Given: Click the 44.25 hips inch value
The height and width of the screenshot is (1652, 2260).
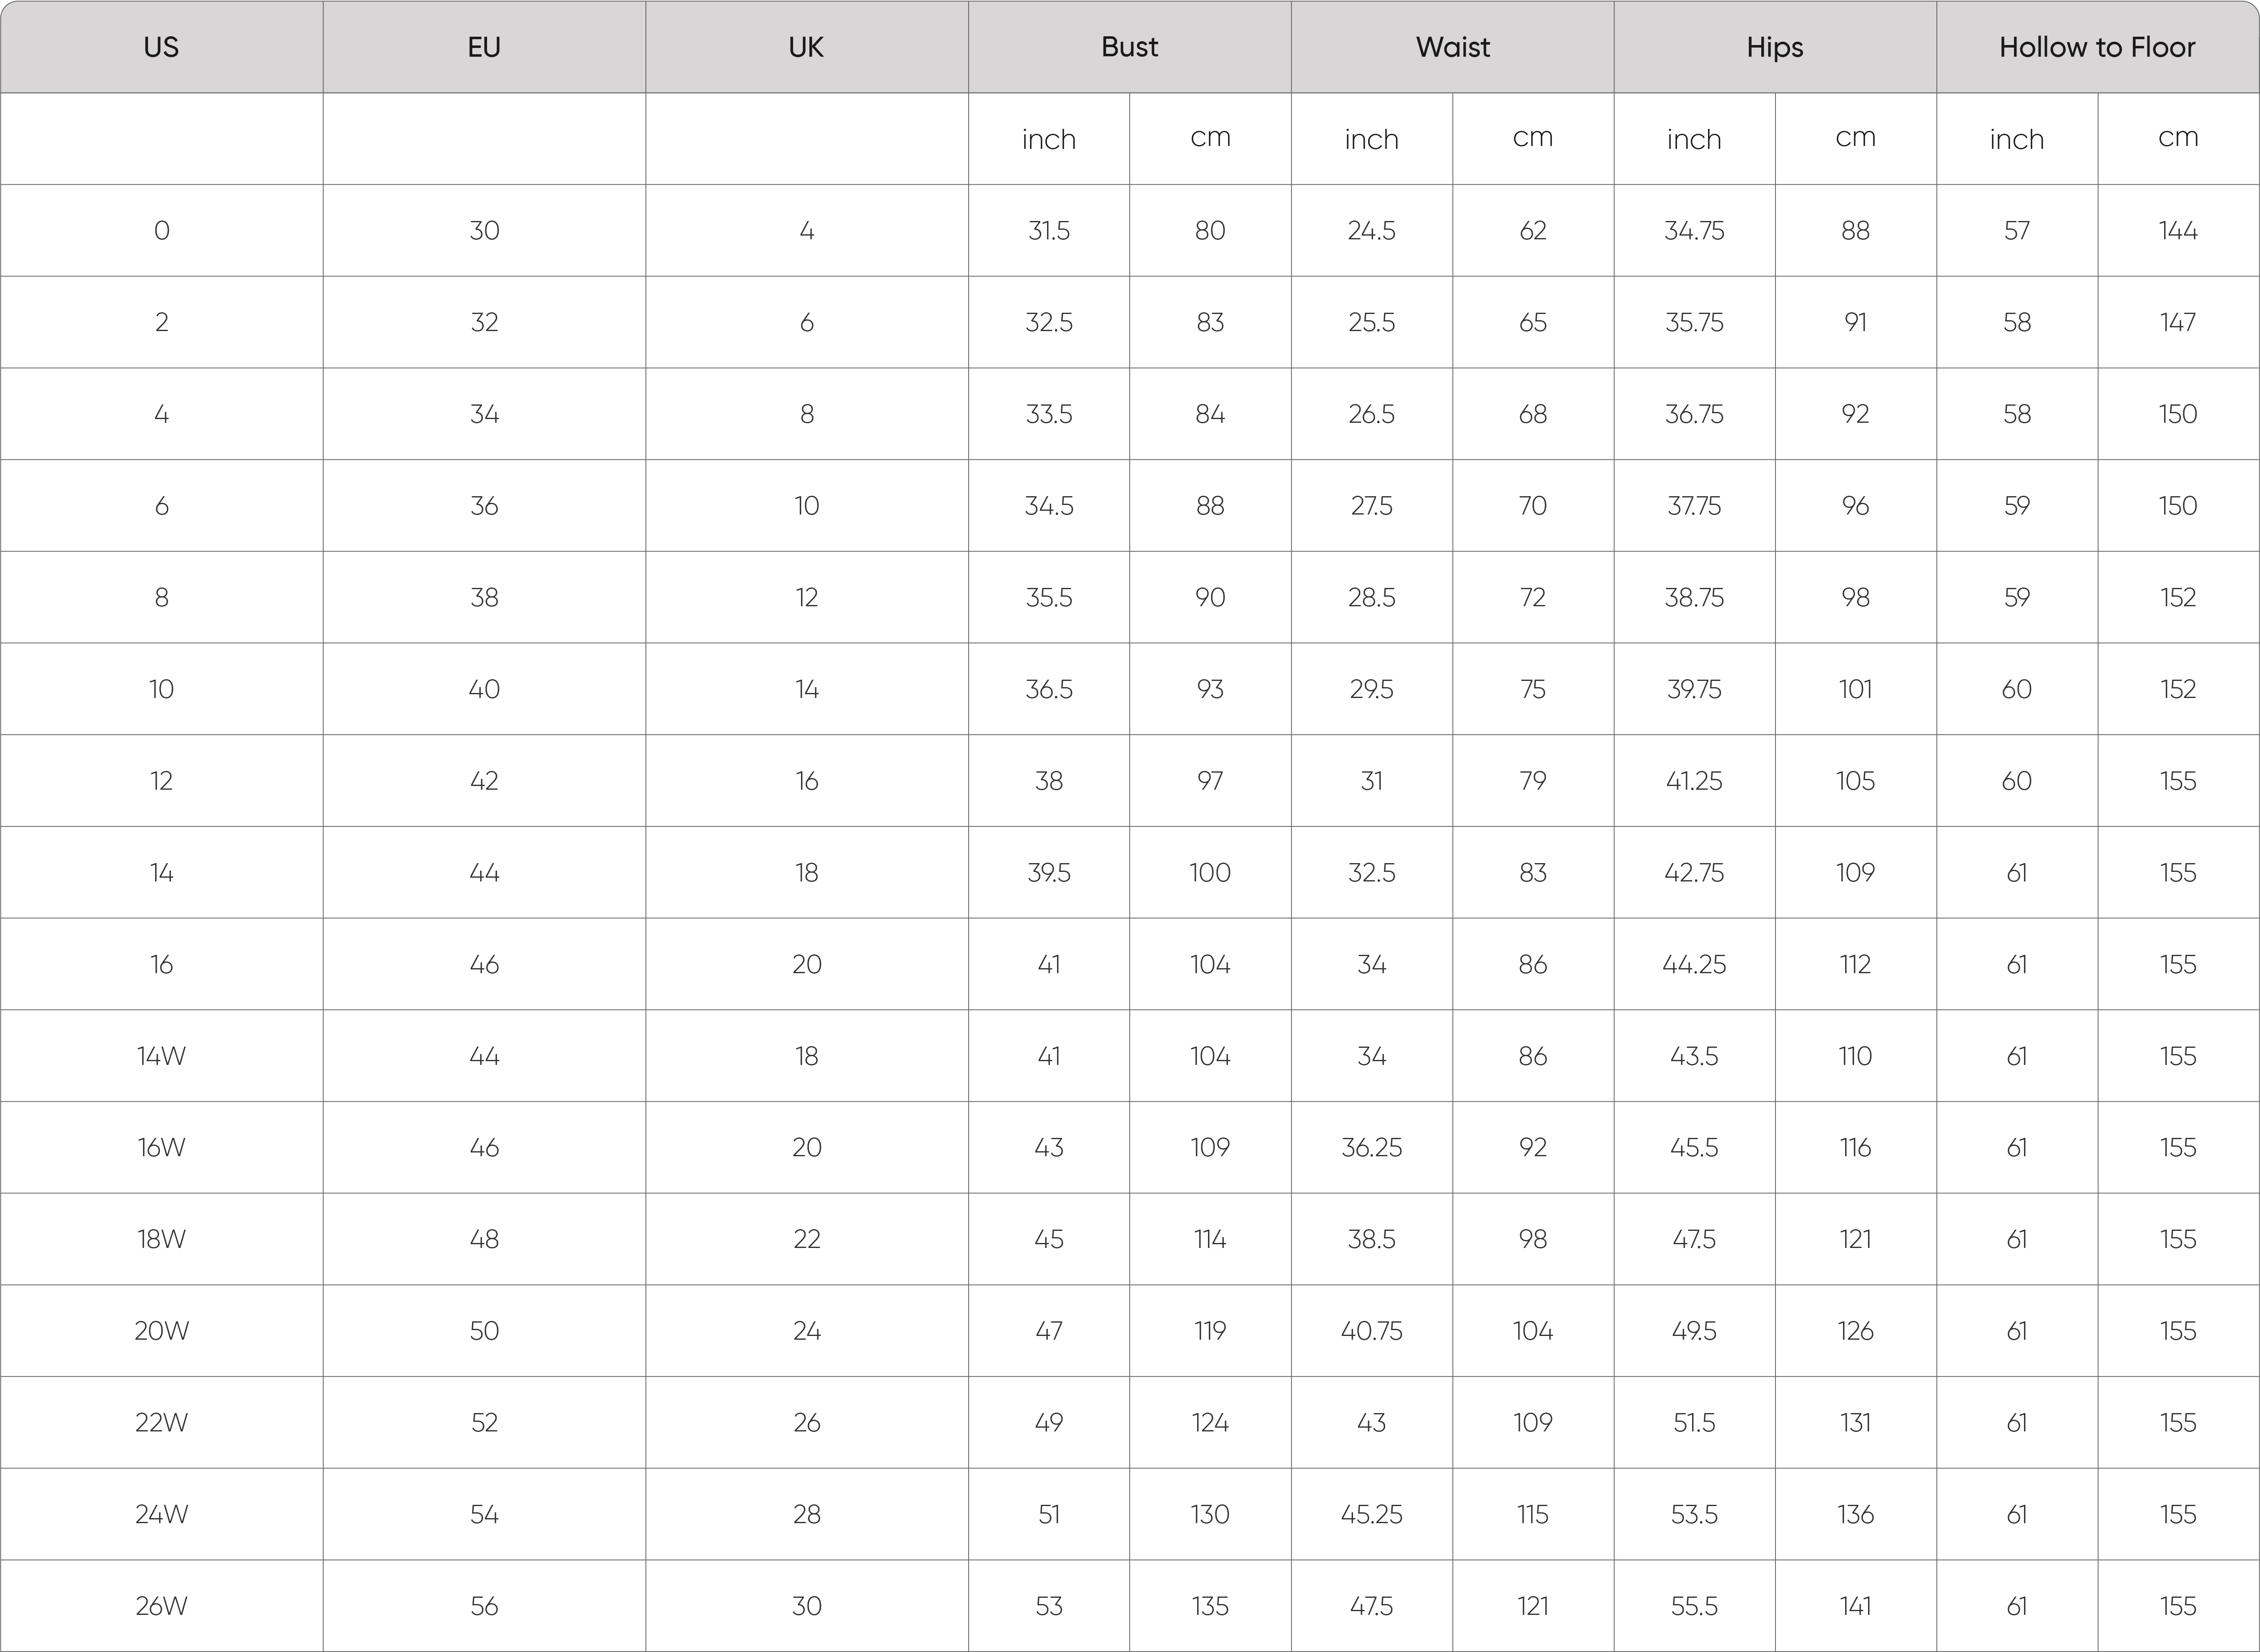Looking at the screenshot, I should [x=1694, y=964].
